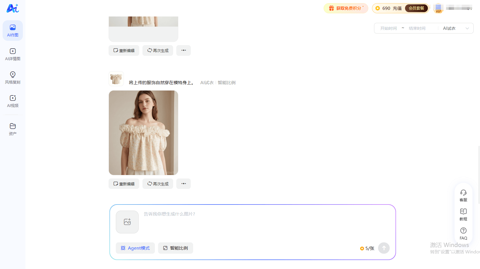Click the 获取免费积分 gift button
The image size is (480, 269).
(x=346, y=8)
